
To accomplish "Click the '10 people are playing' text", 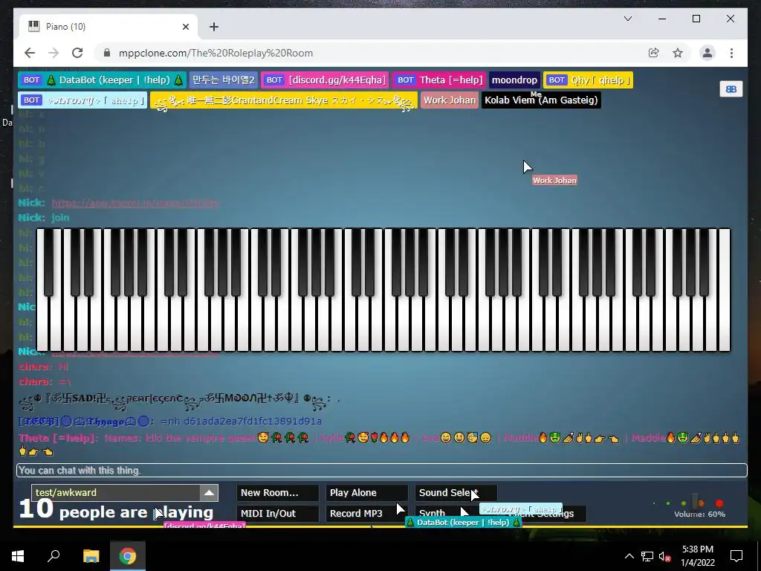I will [116, 510].
